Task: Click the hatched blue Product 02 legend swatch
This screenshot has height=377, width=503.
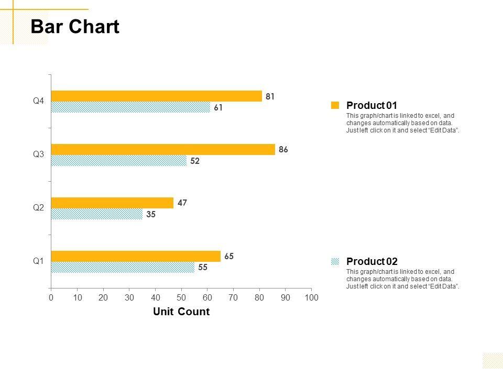Action: pyautogui.click(x=335, y=261)
